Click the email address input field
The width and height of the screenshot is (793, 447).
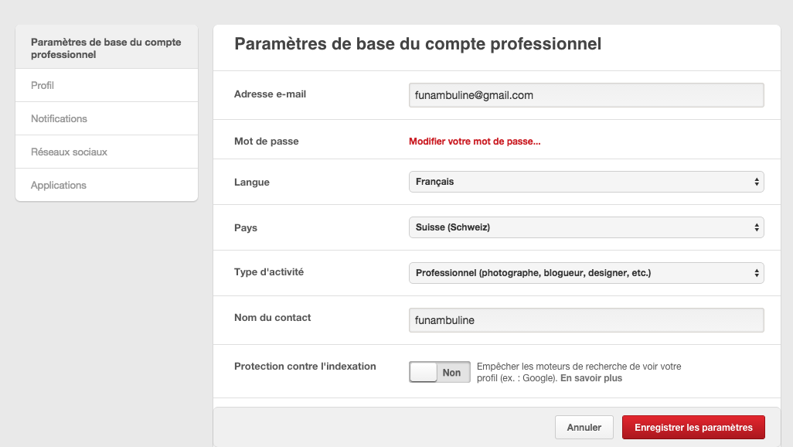(x=585, y=95)
